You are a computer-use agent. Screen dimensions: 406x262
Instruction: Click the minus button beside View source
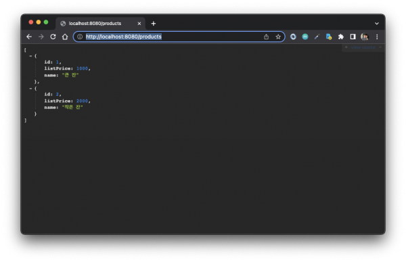click(x=380, y=47)
